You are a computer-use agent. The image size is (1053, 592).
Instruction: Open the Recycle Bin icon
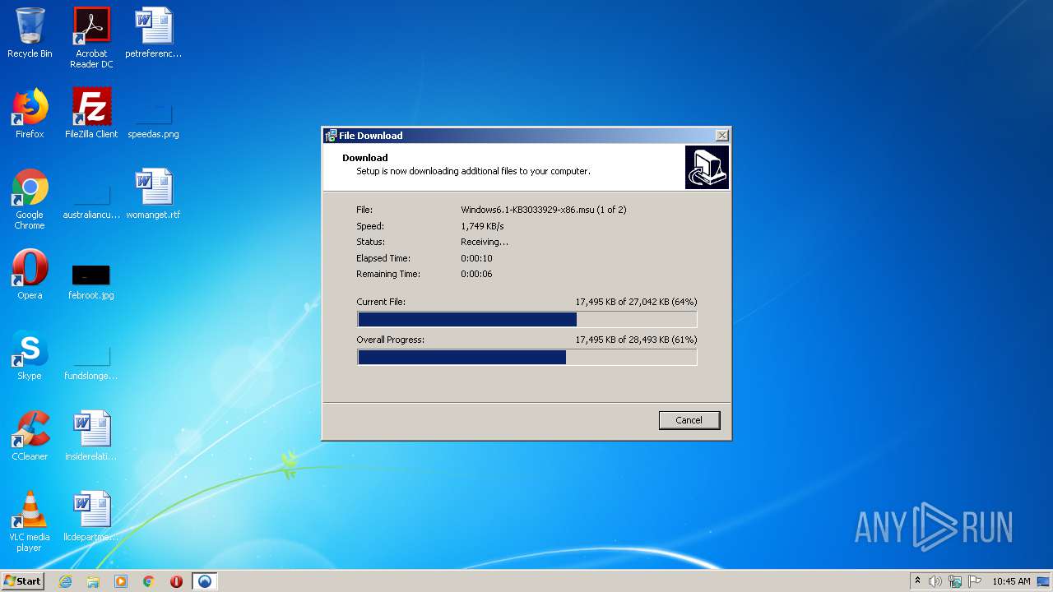pyautogui.click(x=30, y=33)
